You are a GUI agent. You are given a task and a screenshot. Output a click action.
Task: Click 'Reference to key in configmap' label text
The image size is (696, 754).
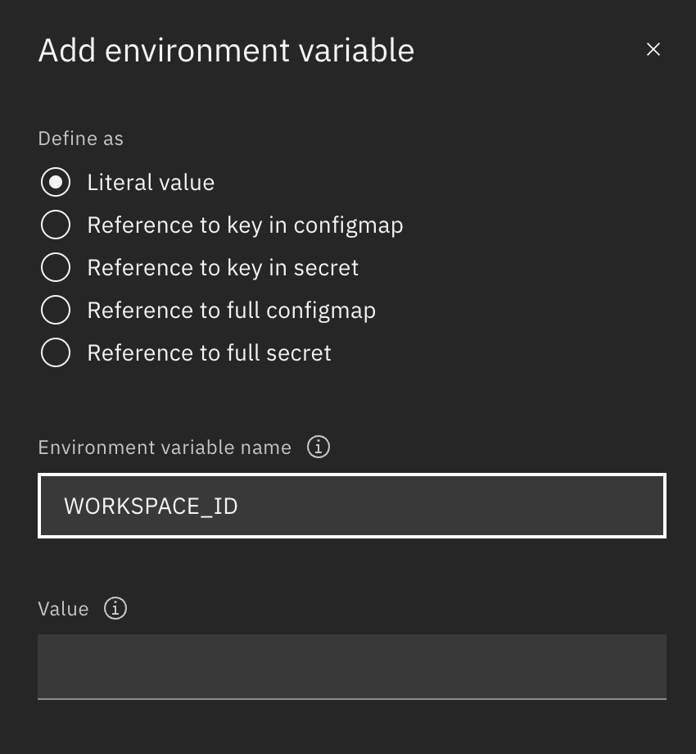click(x=245, y=225)
